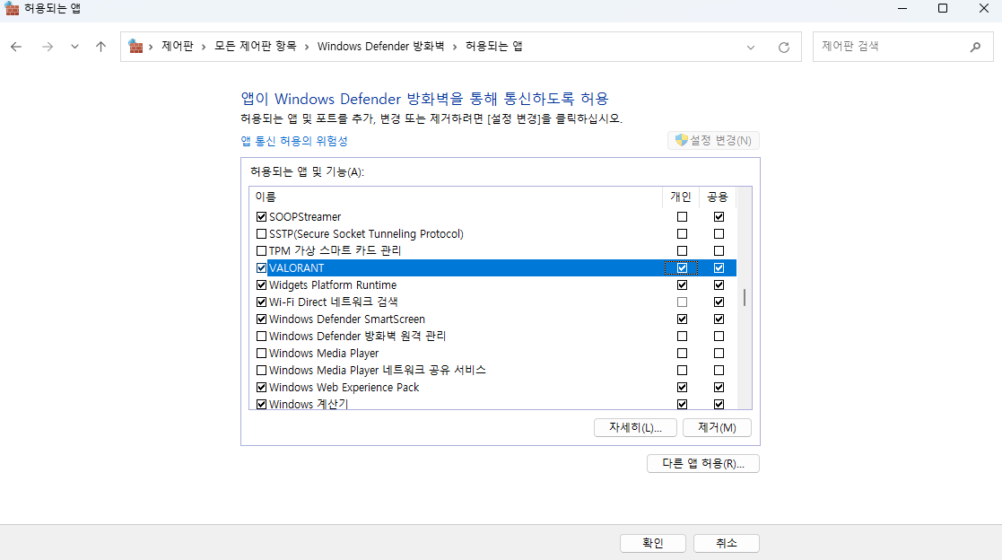This screenshot has width=1002, height=560.
Task: Close the 허용되는 앱 window
Action: [x=983, y=8]
